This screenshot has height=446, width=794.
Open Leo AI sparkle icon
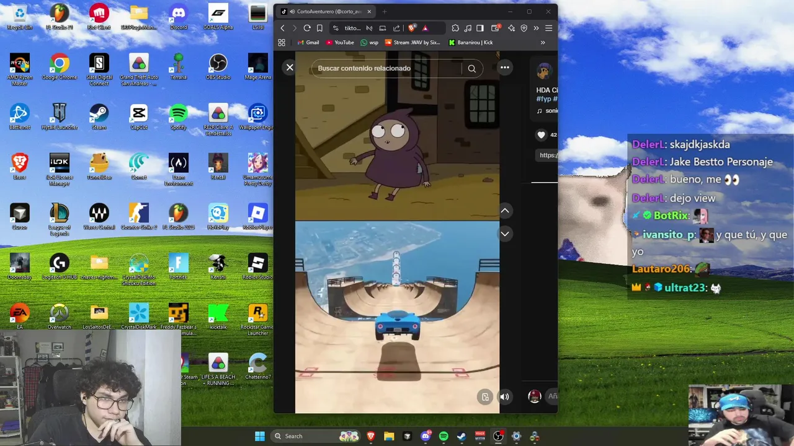(x=511, y=28)
